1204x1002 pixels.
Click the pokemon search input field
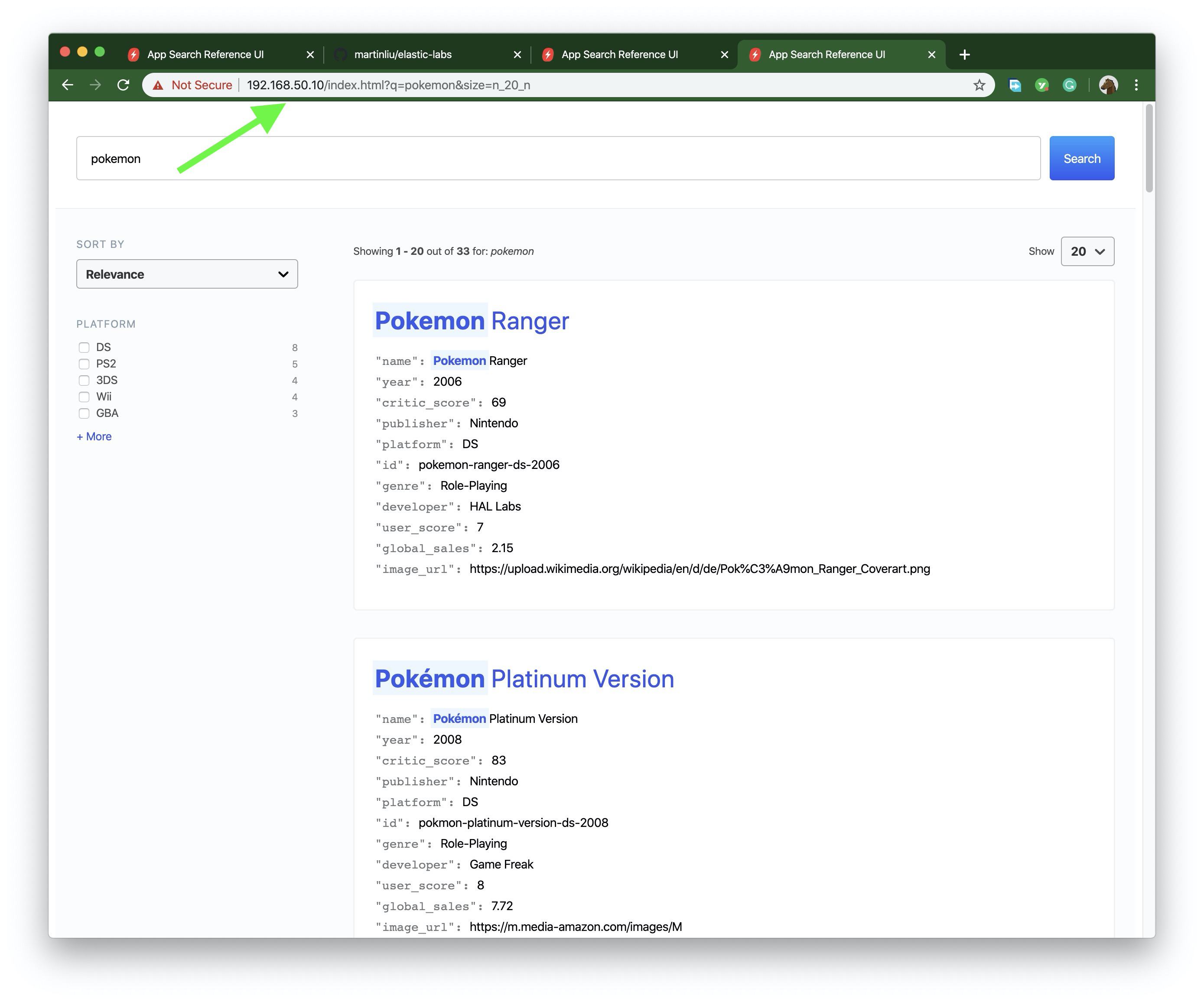[x=557, y=158]
